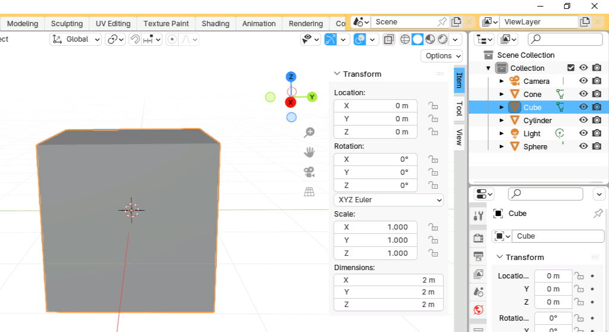The width and height of the screenshot is (609, 332).
Task: Open the Output properties tab
Action: pos(479,256)
